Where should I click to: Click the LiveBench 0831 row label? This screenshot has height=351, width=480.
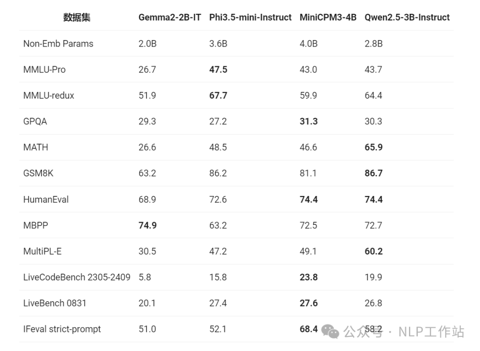(x=55, y=303)
